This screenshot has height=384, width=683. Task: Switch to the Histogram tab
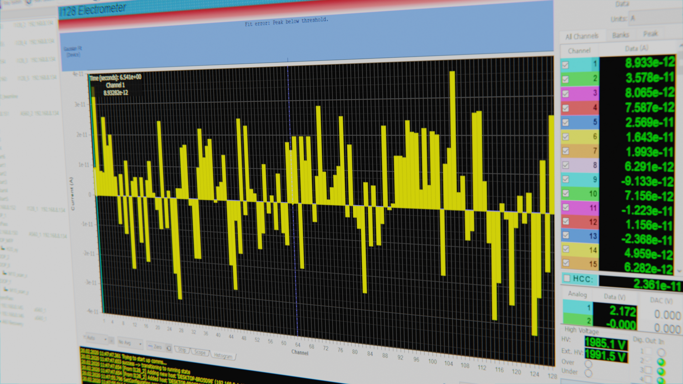pyautogui.click(x=223, y=356)
